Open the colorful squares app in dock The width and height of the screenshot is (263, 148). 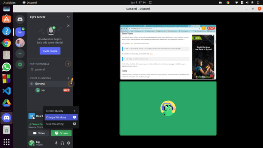coord(6,79)
